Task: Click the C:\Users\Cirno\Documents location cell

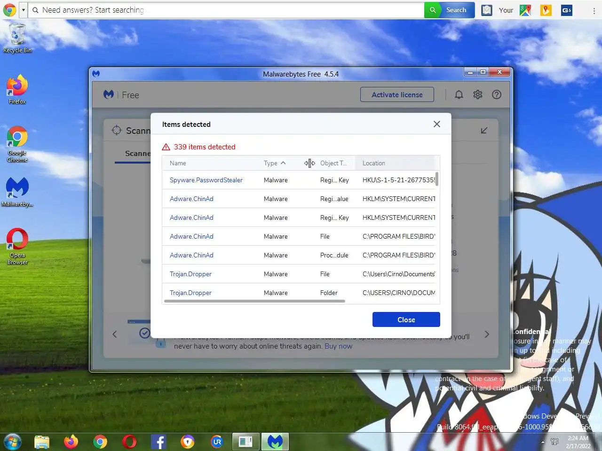Action: point(399,274)
